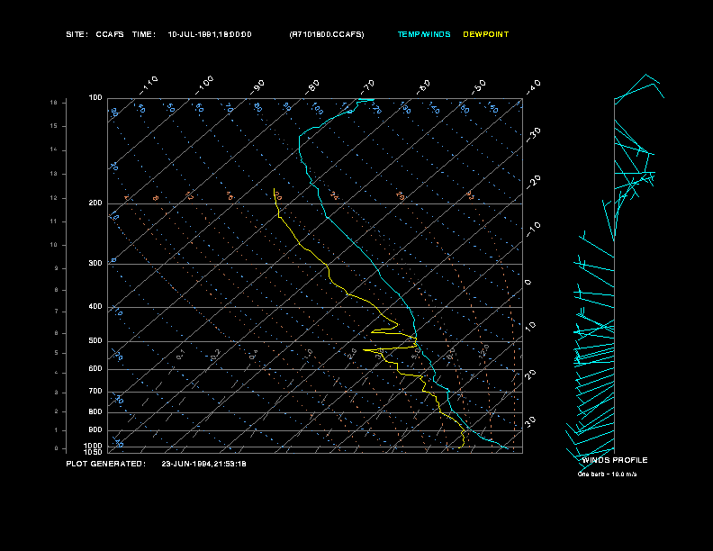Viewport: 713px width, 551px height.
Task: Click the left height scale label '16'
Action: pos(54,103)
